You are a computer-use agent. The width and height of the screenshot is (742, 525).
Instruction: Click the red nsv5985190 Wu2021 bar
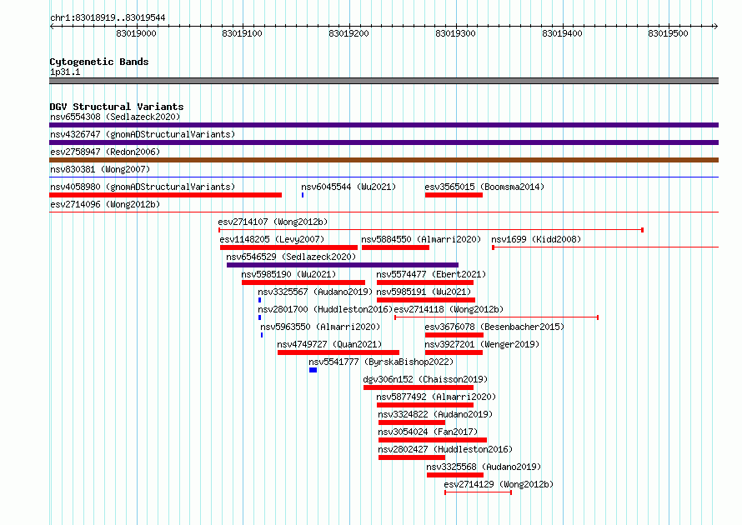(x=303, y=282)
